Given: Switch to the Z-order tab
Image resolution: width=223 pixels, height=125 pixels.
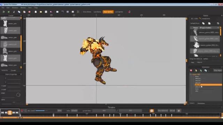Looking at the screenshot, I should tap(13, 70).
